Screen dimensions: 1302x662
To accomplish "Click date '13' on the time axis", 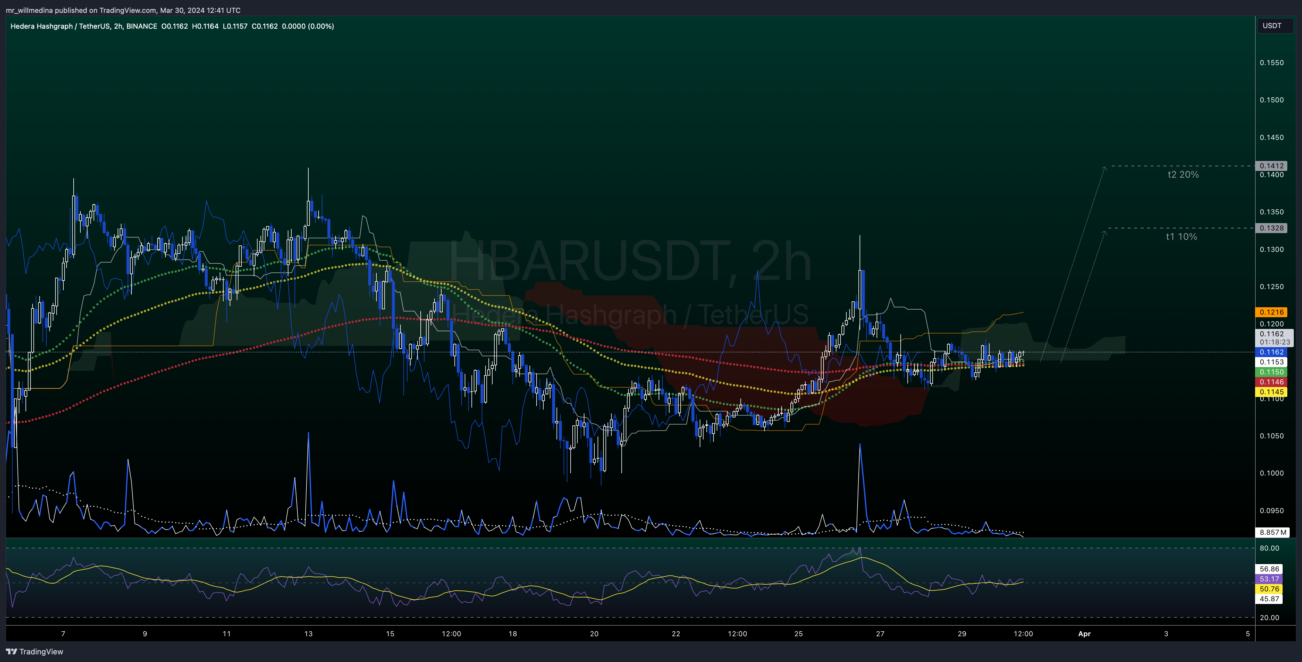I will pos(308,634).
